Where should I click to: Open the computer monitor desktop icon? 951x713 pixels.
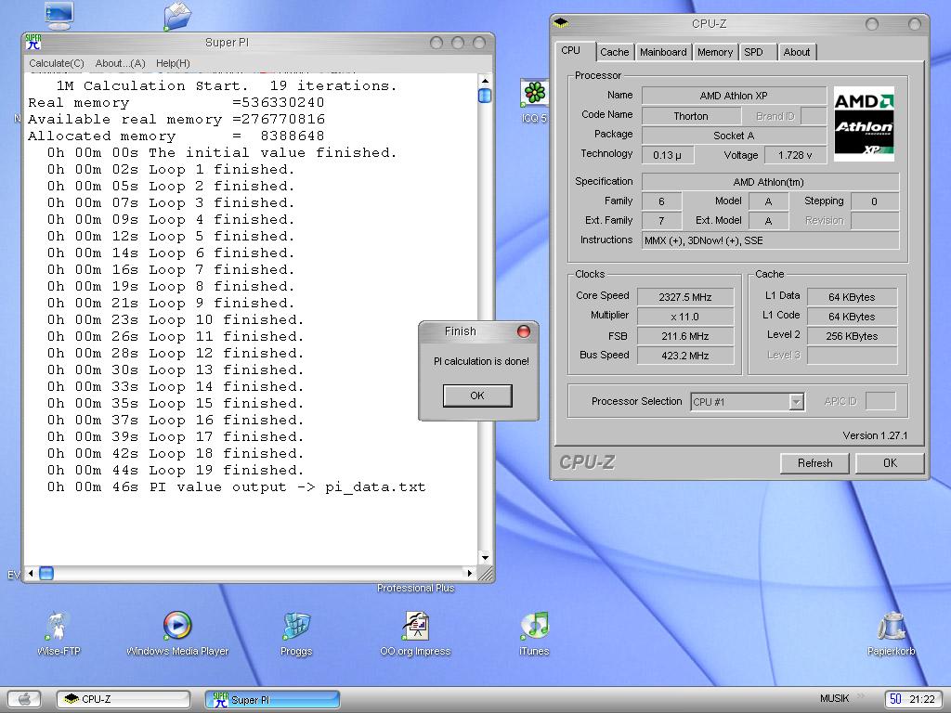59,15
